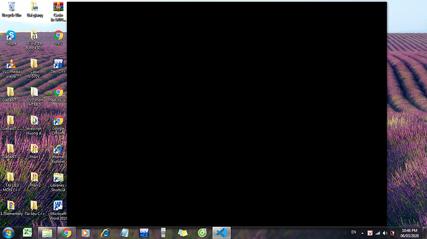Open Visual Studio Code in taskbar
The width and height of the screenshot is (427, 239).
(x=222, y=233)
